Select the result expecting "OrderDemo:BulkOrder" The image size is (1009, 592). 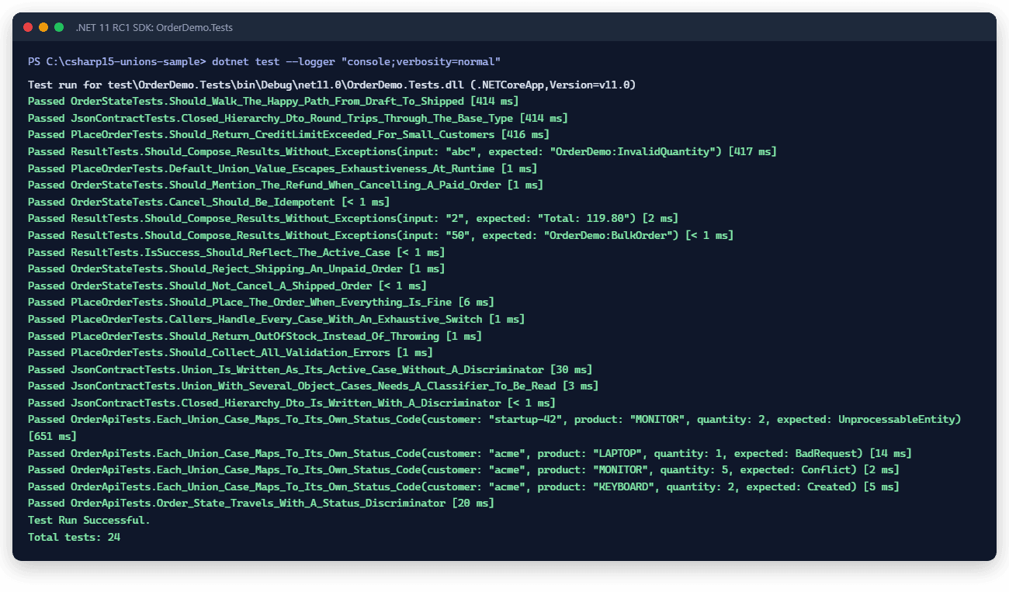[380, 235]
